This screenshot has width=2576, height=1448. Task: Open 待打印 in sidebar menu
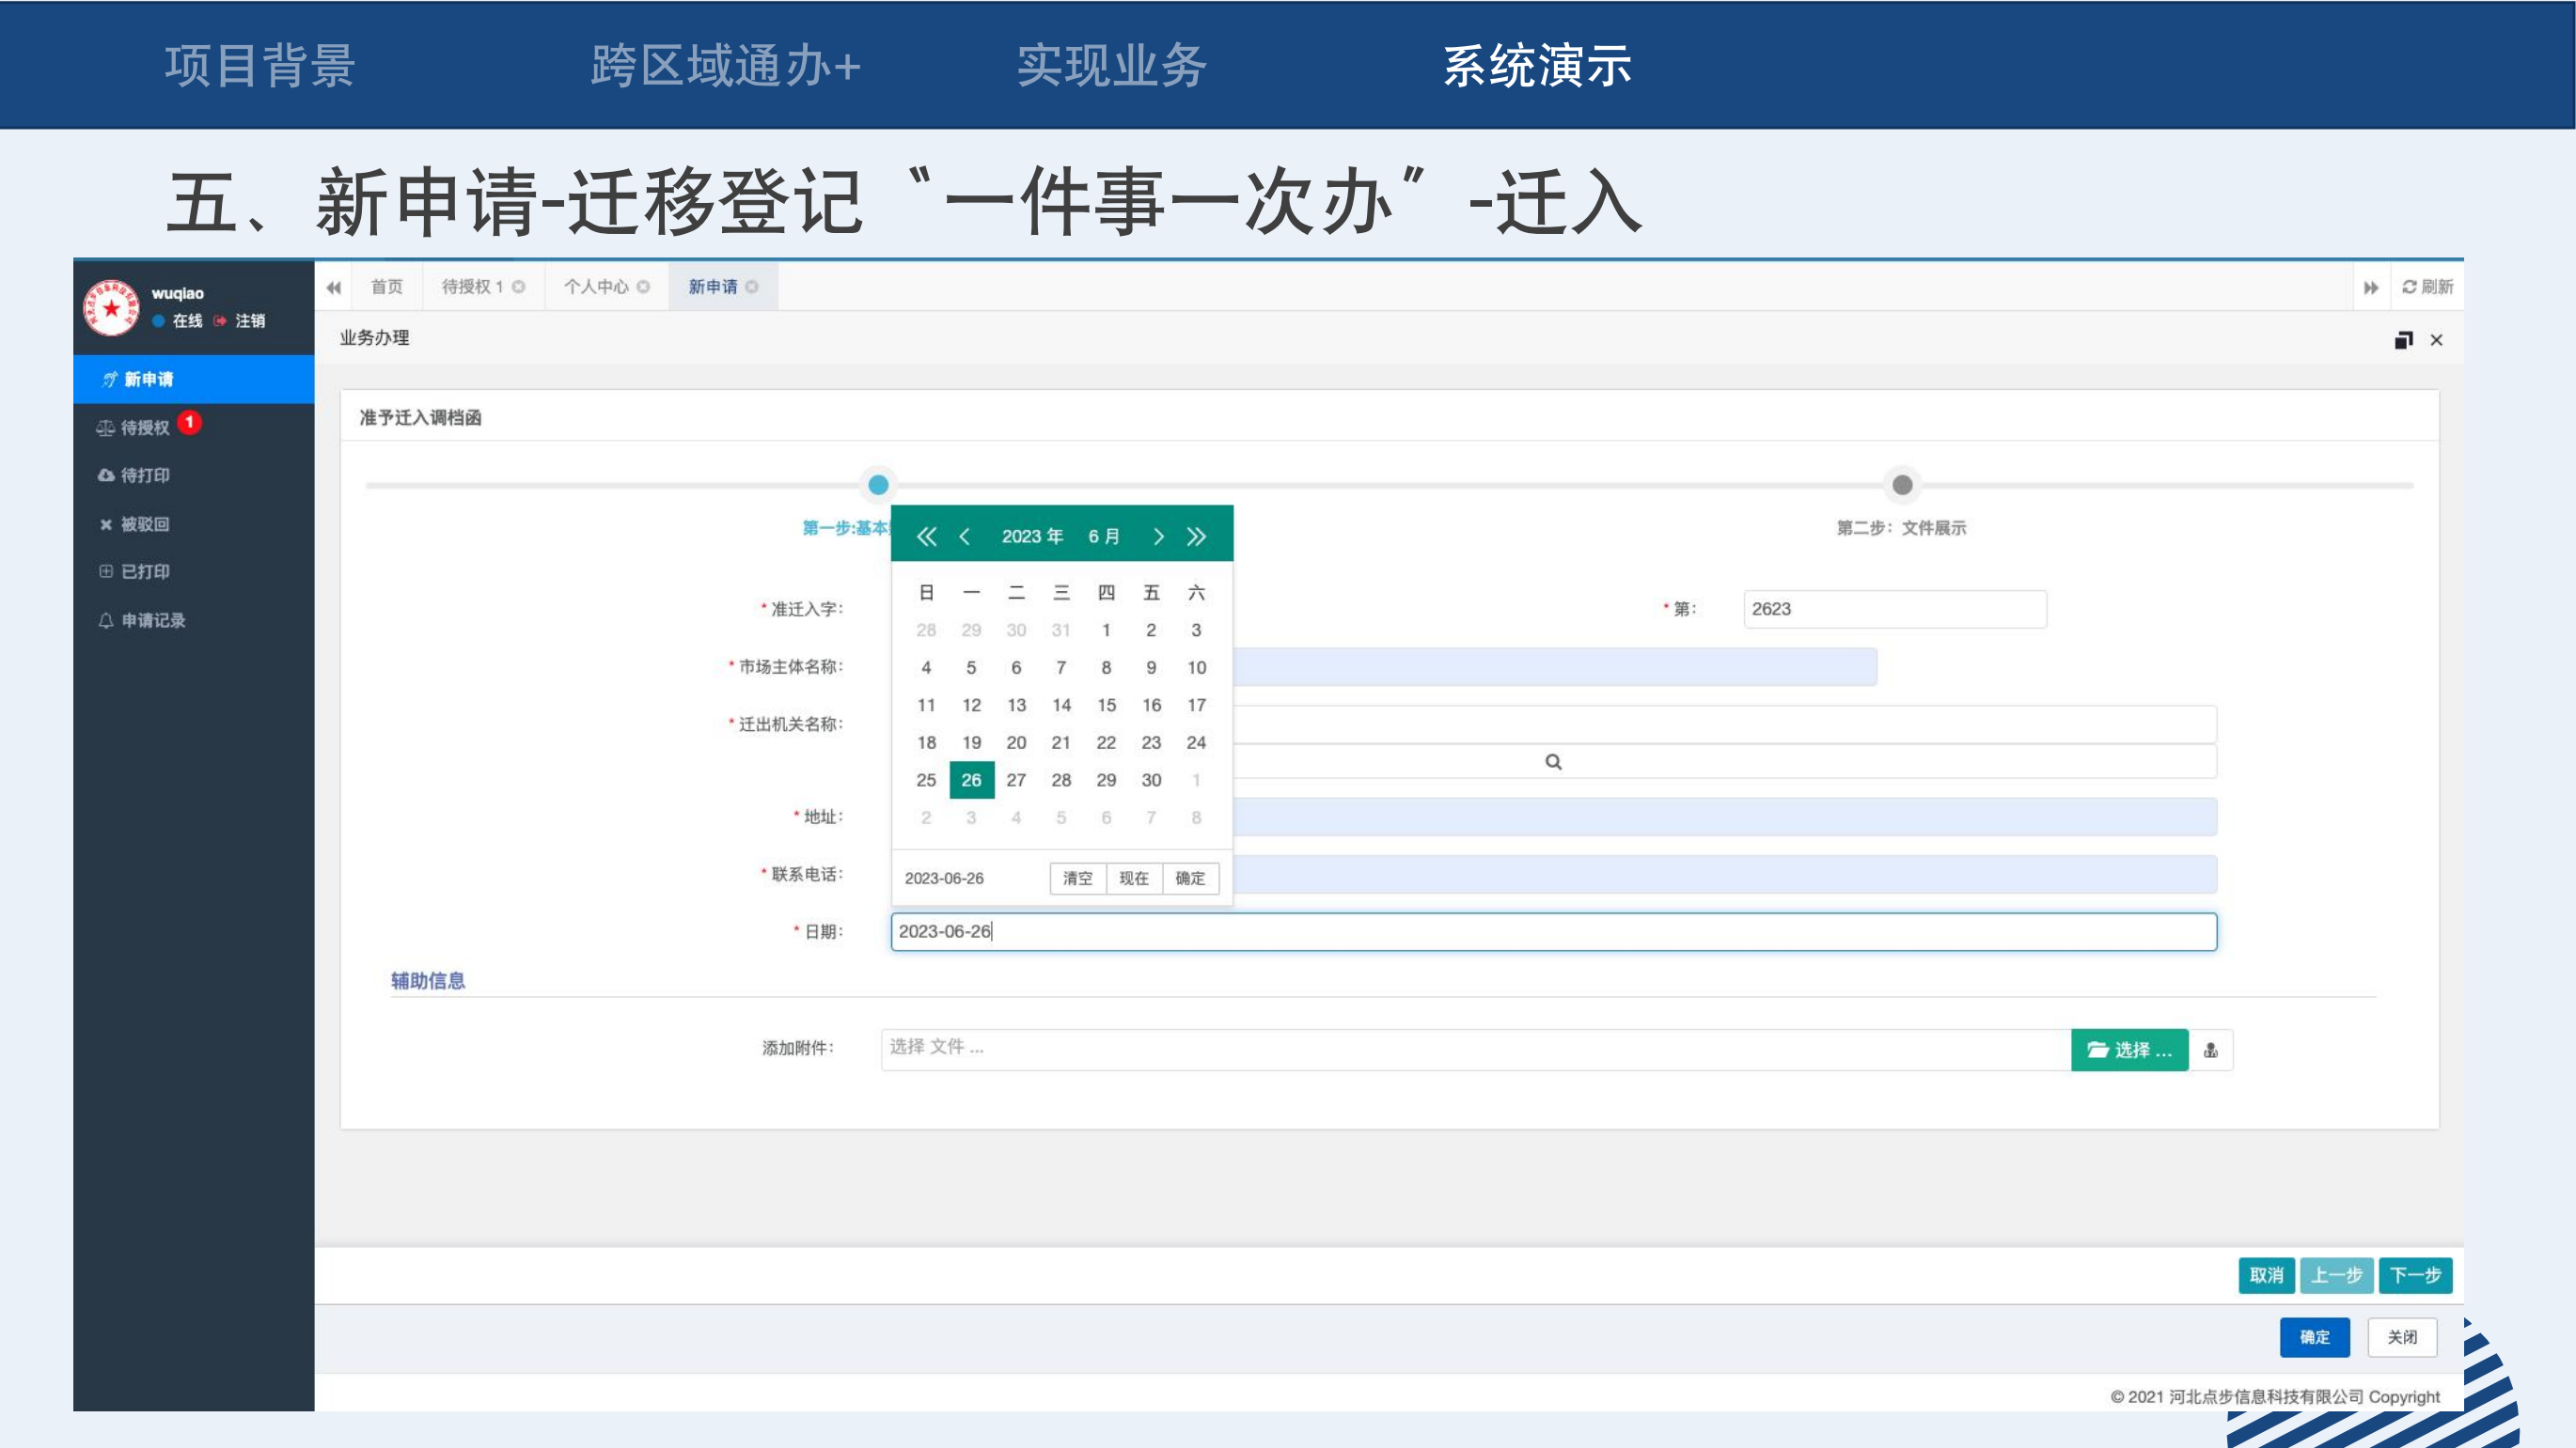click(x=145, y=475)
